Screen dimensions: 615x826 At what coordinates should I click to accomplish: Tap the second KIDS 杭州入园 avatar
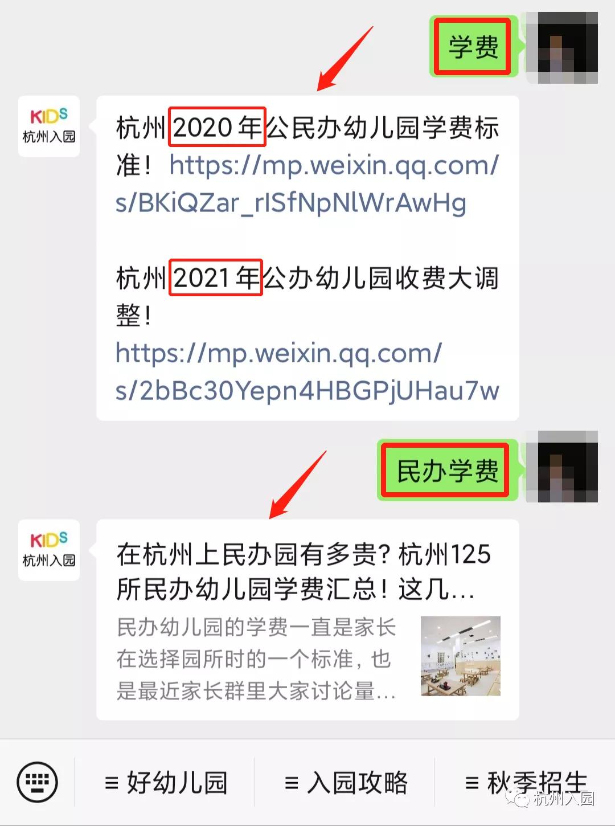pos(49,550)
